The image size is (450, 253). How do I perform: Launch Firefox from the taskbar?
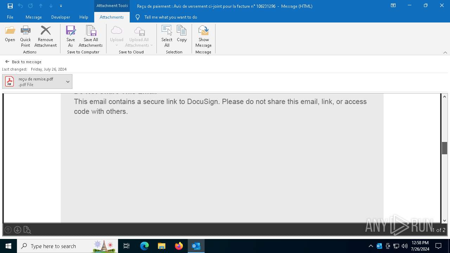[179, 246]
